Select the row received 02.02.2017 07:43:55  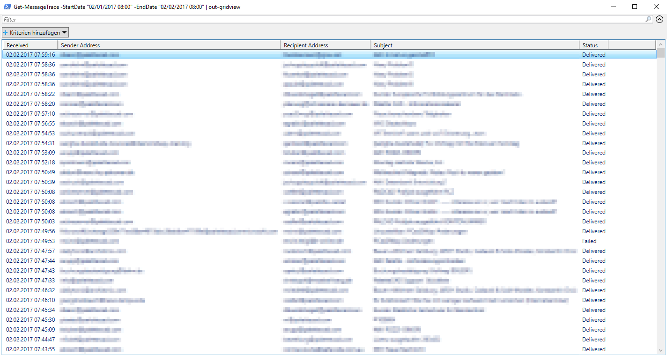[329, 349]
